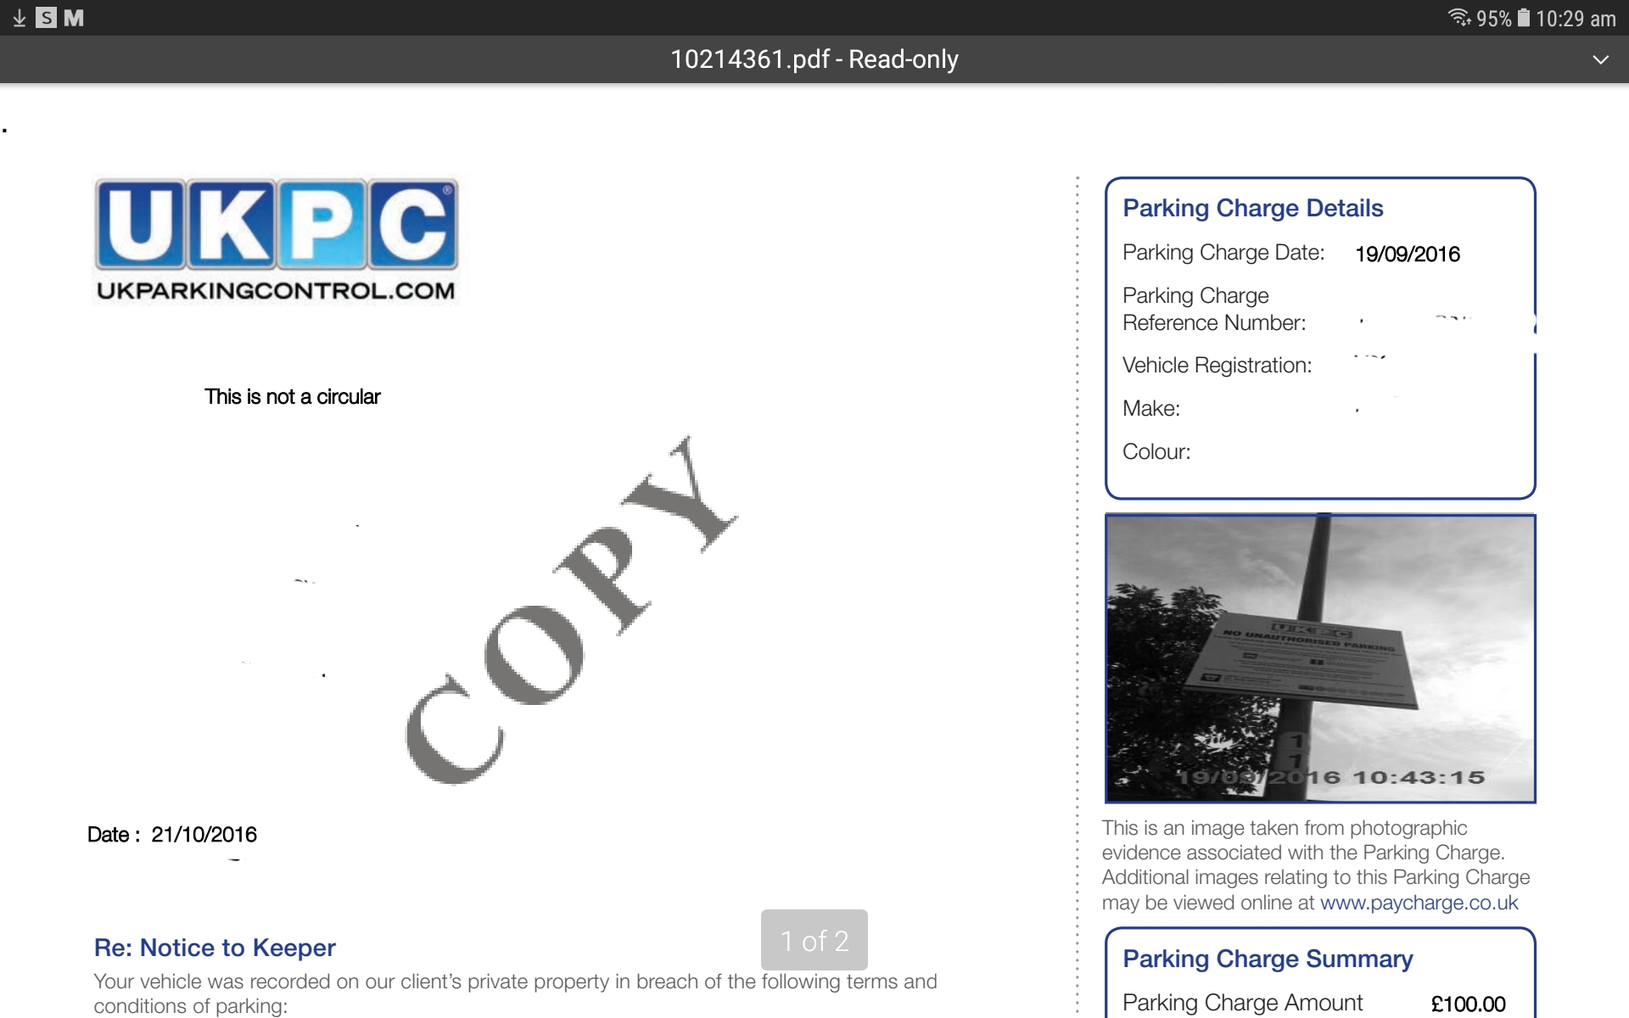The height and width of the screenshot is (1018, 1629).
Task: Tap the Date: 21/10/2016 line
Action: [x=172, y=835]
